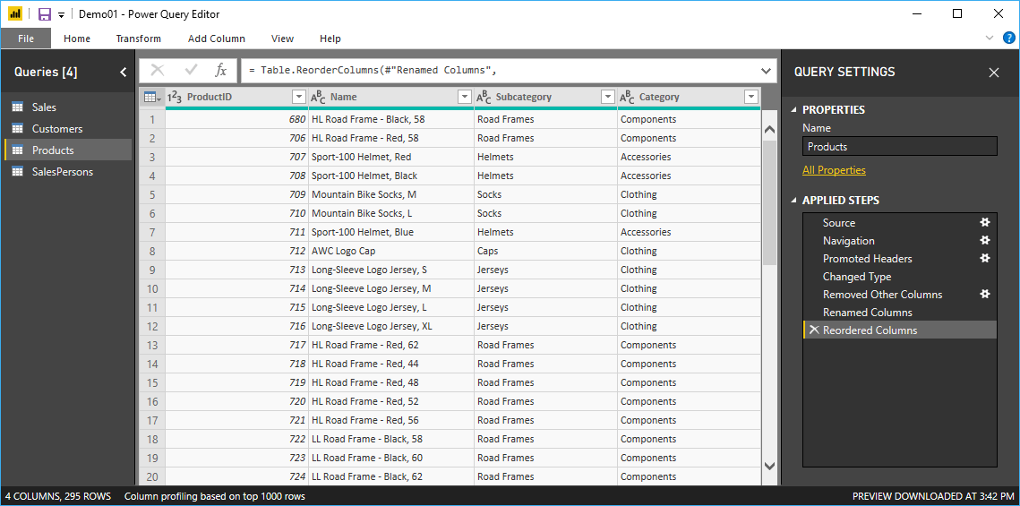Viewport: 1020px width, 506px height.
Task: Click the Products query table icon
Action: [18, 150]
